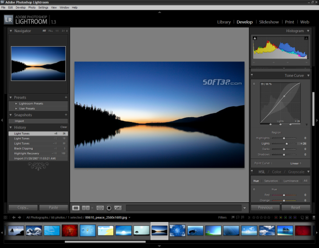The width and height of the screenshot is (319, 248).
Task: Filter by blue color label
Action: click(290, 218)
